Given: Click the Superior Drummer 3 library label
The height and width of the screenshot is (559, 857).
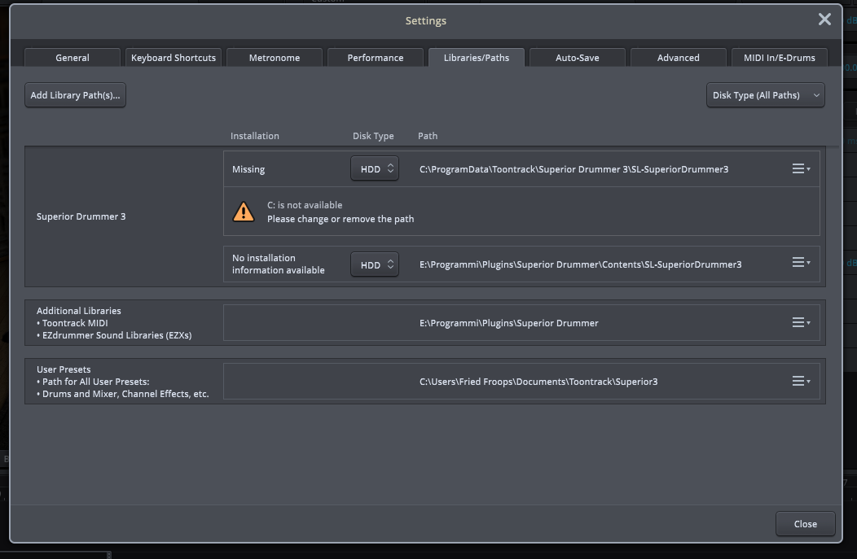Looking at the screenshot, I should (x=81, y=216).
